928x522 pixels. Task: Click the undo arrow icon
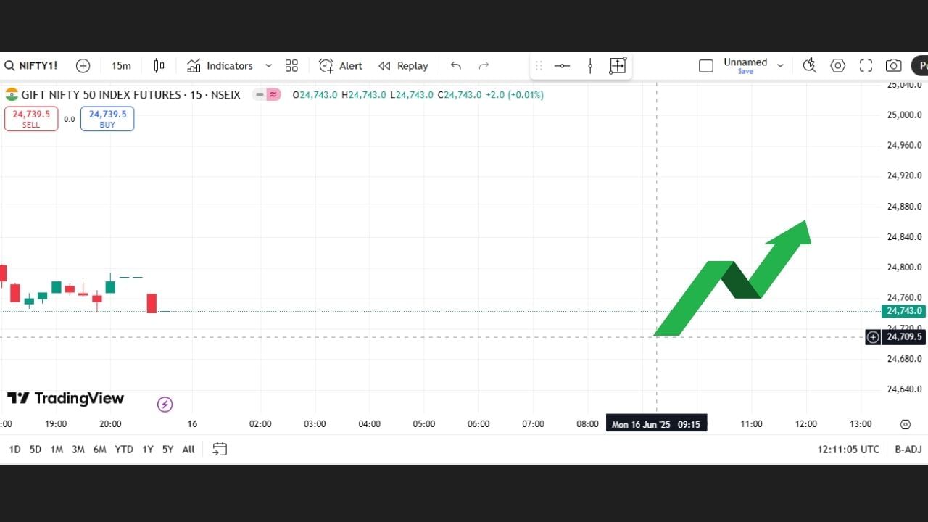click(x=455, y=66)
